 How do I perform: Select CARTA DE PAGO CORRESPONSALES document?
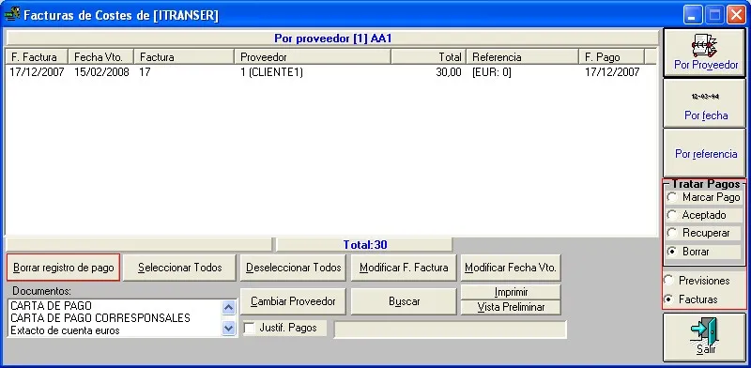(100, 317)
